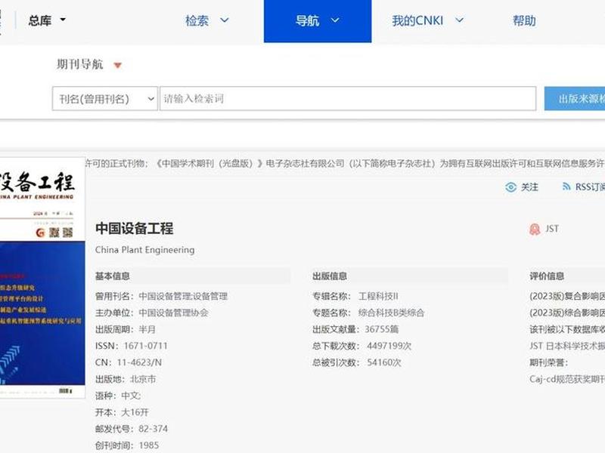Click the CN value 11-4623/N
The height and width of the screenshot is (453, 605).
pyautogui.click(x=139, y=362)
